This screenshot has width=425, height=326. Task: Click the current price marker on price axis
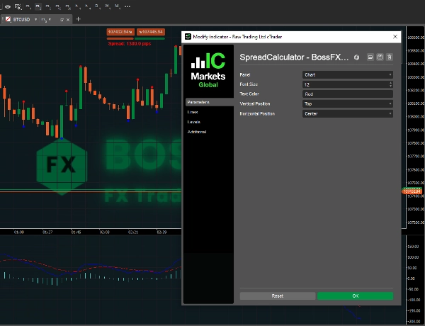click(x=412, y=191)
